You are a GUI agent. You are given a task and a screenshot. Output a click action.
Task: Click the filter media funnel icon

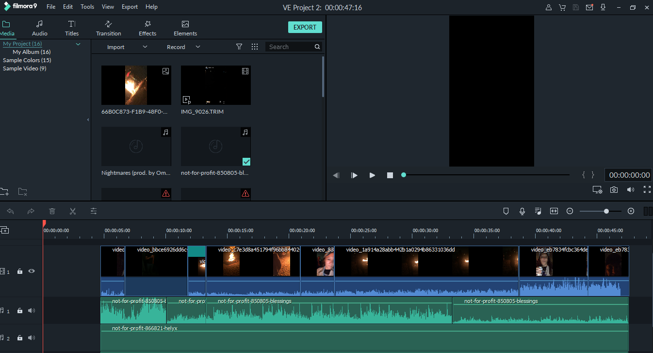coord(239,47)
